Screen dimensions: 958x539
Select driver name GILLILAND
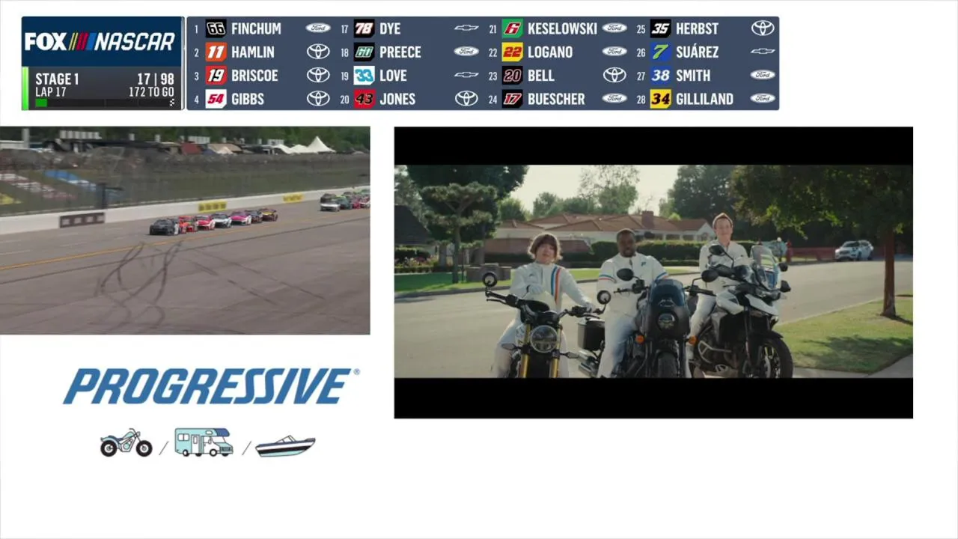tap(704, 98)
